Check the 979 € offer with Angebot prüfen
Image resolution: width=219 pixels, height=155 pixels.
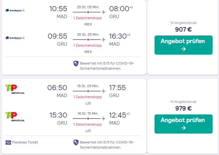pos(183,124)
